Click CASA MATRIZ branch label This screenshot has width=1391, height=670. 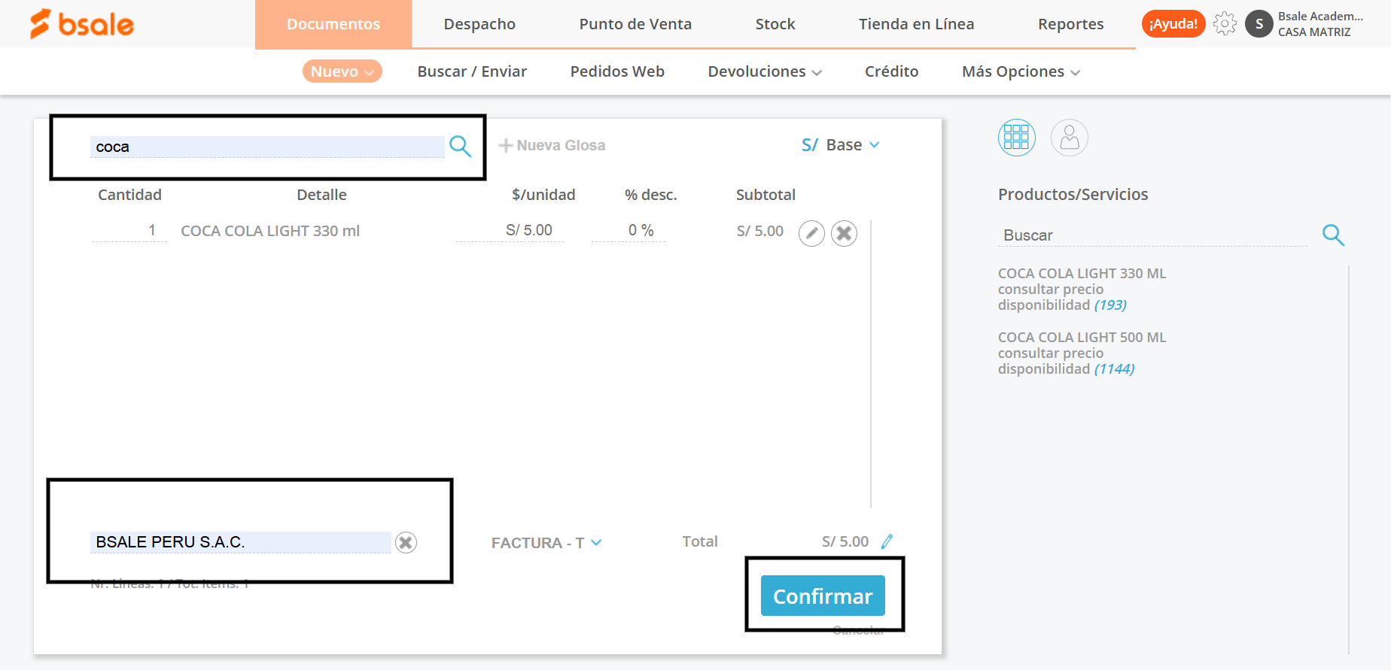click(1314, 32)
